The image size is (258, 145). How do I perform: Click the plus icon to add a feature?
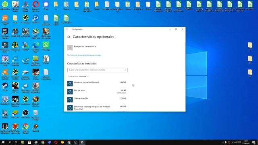(70, 48)
